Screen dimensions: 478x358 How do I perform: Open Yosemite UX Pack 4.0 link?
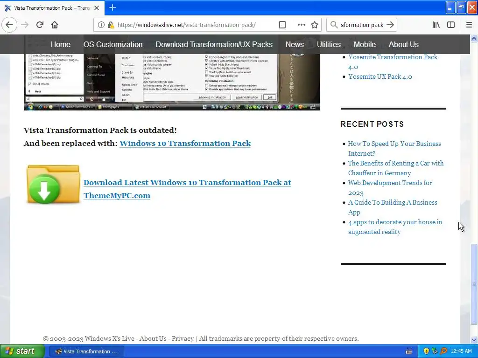380,77
